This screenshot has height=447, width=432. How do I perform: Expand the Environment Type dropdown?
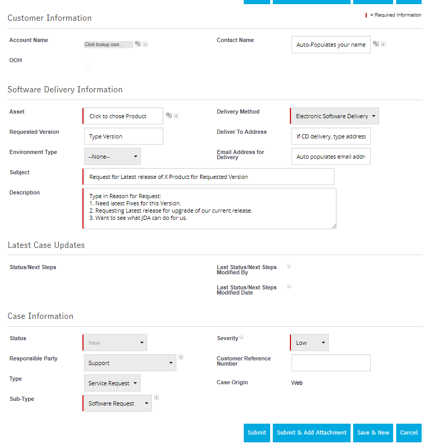coord(112,156)
